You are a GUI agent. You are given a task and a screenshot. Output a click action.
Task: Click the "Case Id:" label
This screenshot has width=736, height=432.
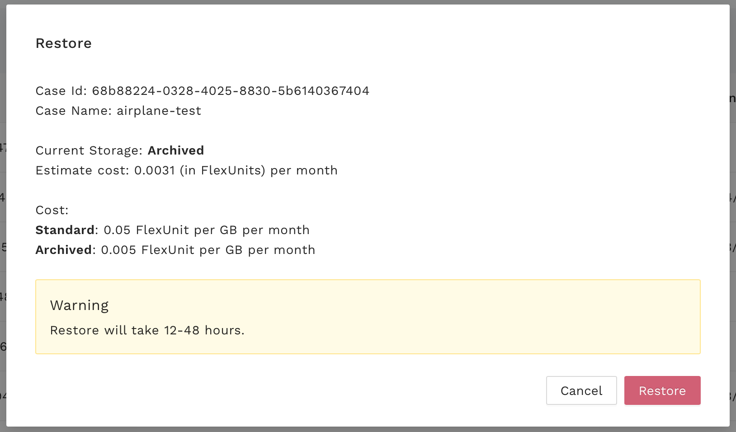61,91
